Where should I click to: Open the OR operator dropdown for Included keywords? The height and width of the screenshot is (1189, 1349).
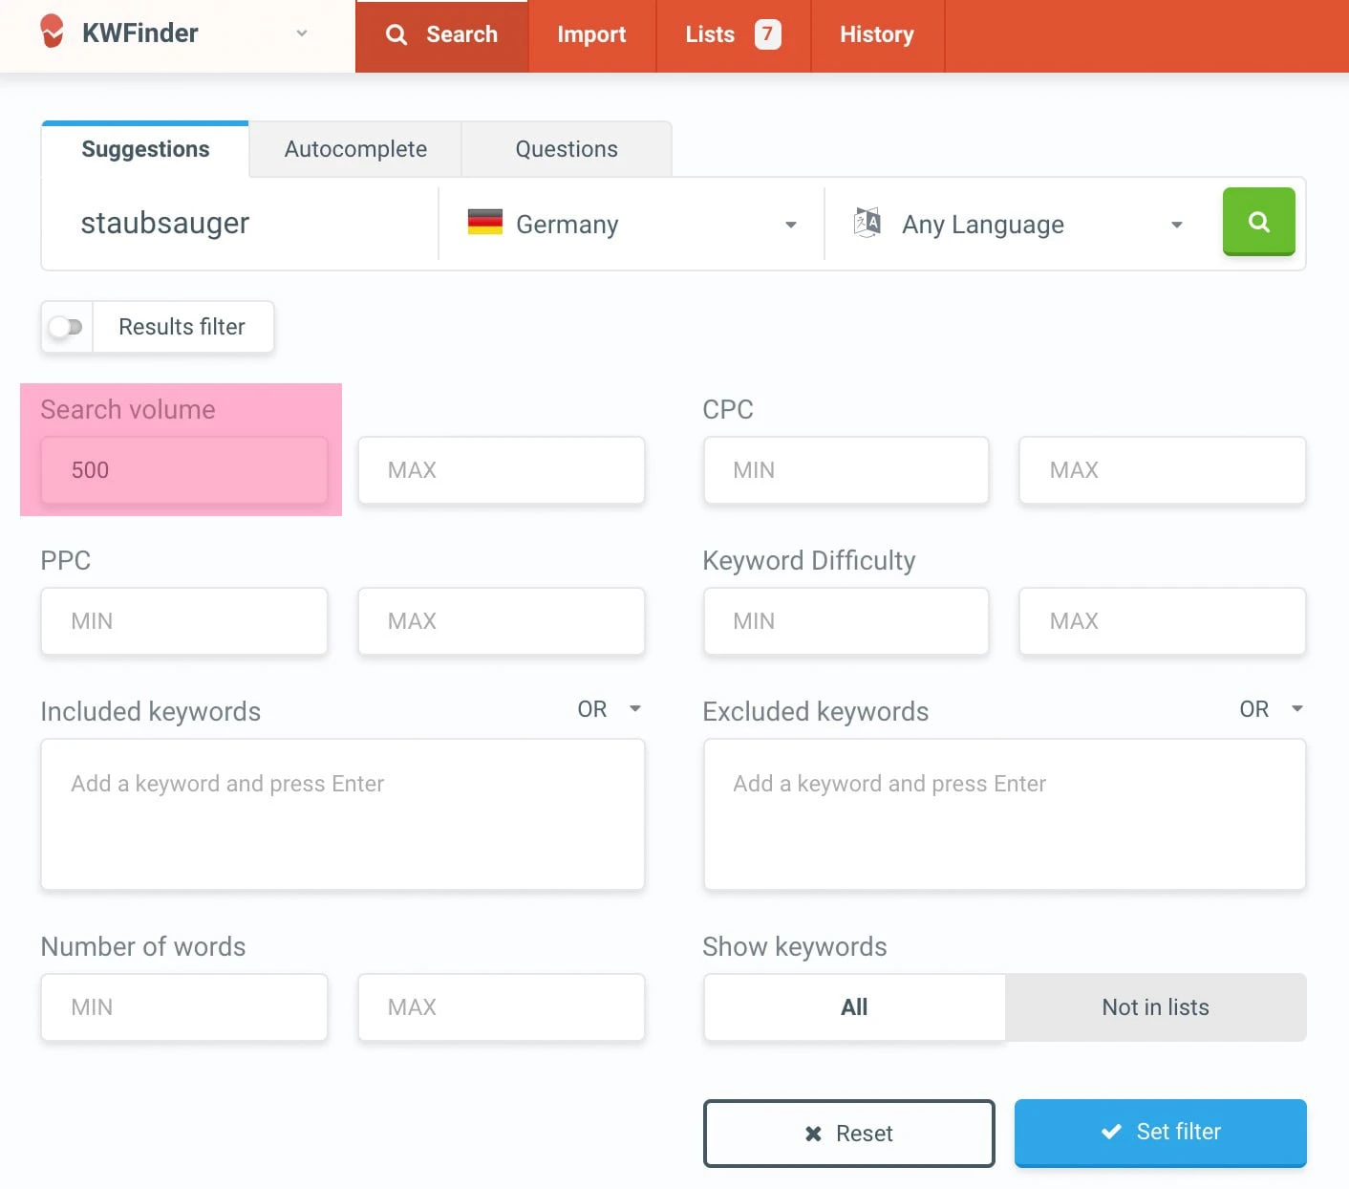pos(609,708)
